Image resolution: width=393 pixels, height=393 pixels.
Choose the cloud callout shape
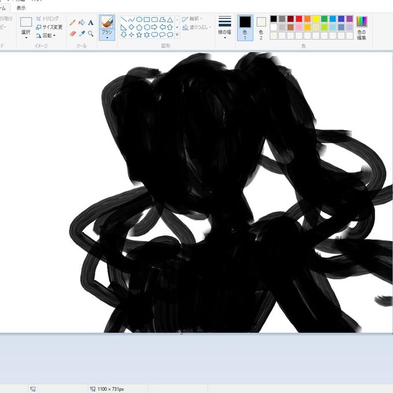(170, 35)
